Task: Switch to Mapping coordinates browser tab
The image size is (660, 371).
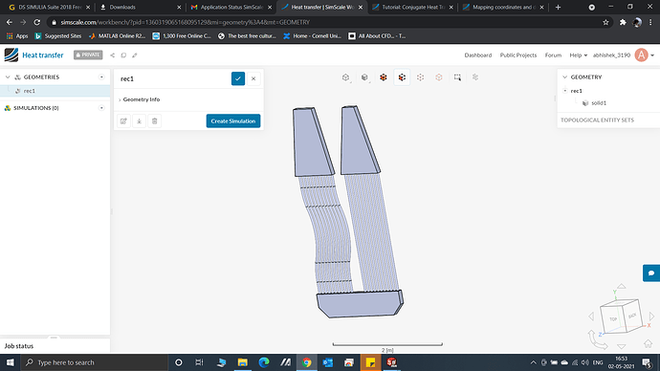Action: (504, 7)
